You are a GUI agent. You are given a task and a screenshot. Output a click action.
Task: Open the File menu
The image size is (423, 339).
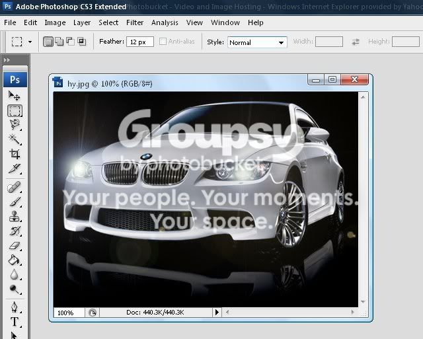(x=10, y=22)
